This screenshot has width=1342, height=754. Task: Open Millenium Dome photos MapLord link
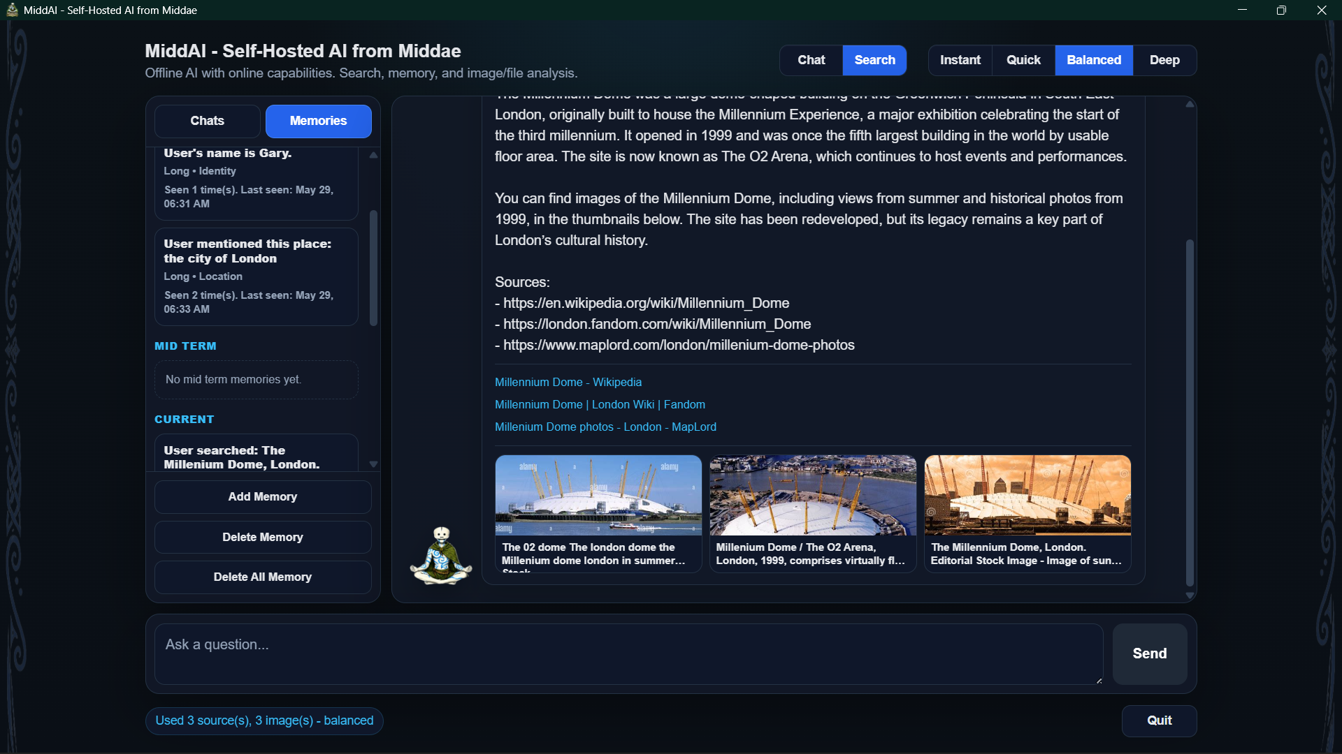coord(605,427)
